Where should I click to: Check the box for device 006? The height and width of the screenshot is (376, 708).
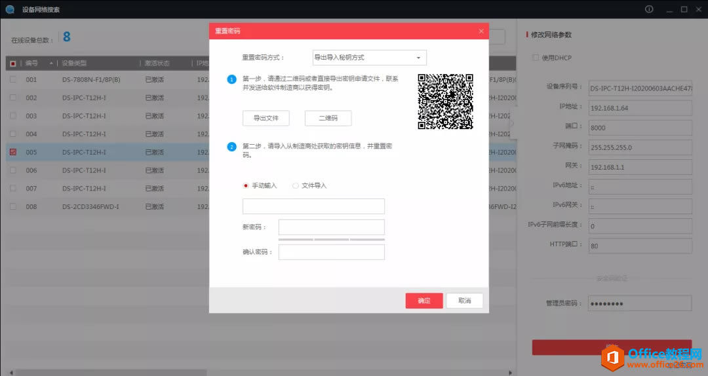tap(13, 170)
